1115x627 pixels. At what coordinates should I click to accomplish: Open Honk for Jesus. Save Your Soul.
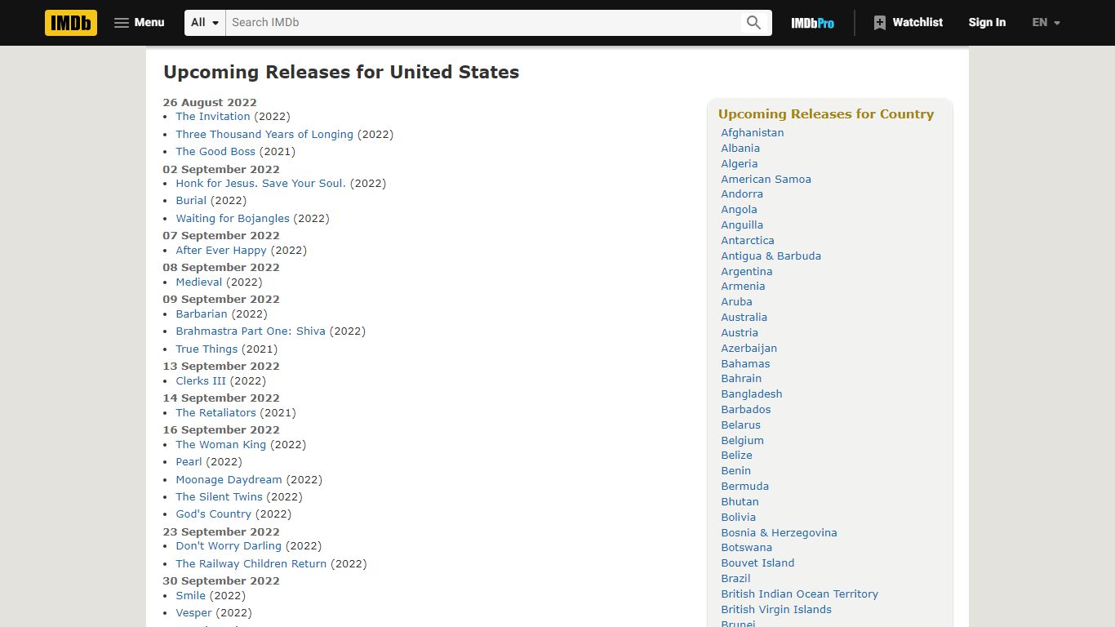tap(260, 184)
